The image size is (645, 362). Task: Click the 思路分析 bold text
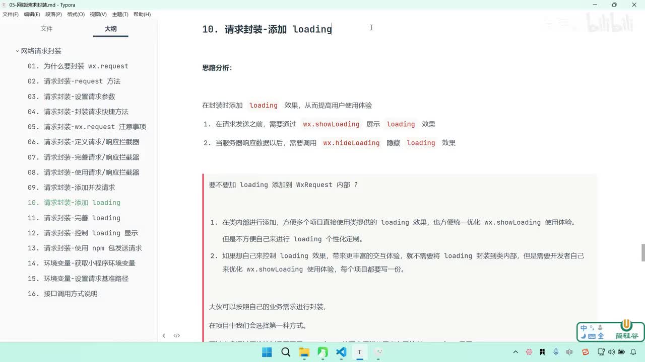[217, 68]
